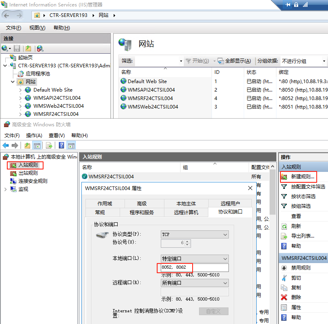328x324 pixels.
Task: Expand the 监视 node in firewall tree
Action: pos(5,189)
